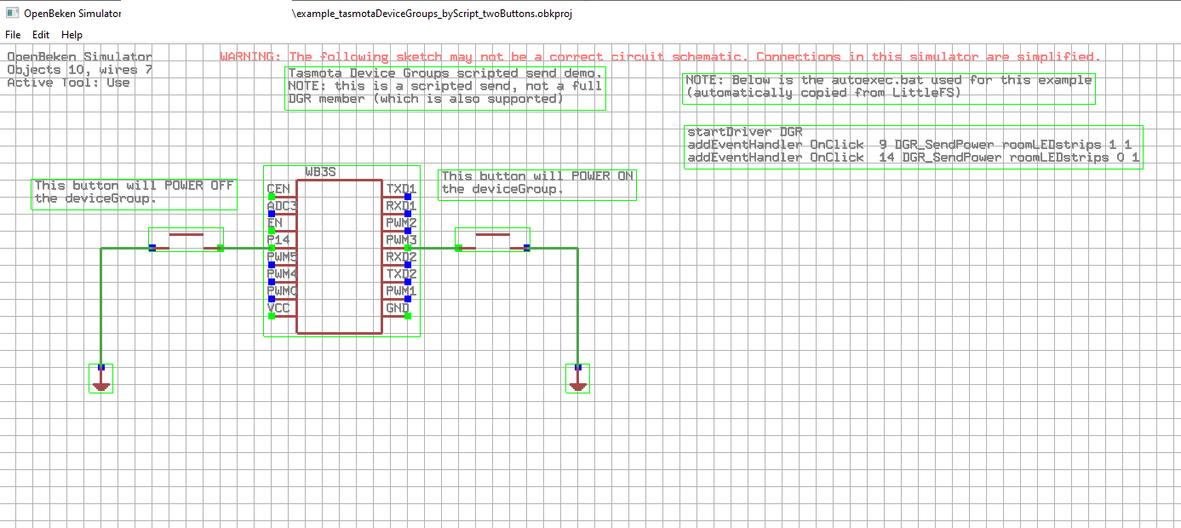Click the RXD2 pin label
The image size is (1181, 528).
click(401, 257)
